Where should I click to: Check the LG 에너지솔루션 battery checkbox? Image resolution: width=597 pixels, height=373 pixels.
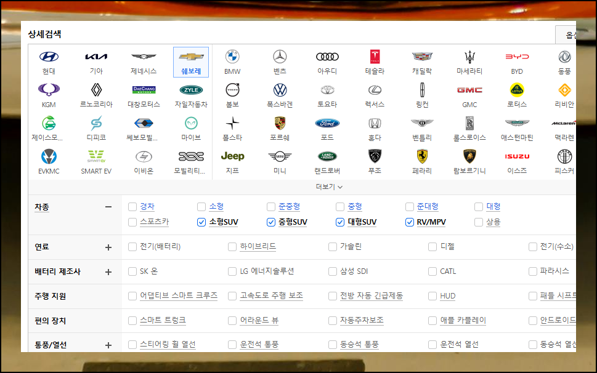coord(232,271)
